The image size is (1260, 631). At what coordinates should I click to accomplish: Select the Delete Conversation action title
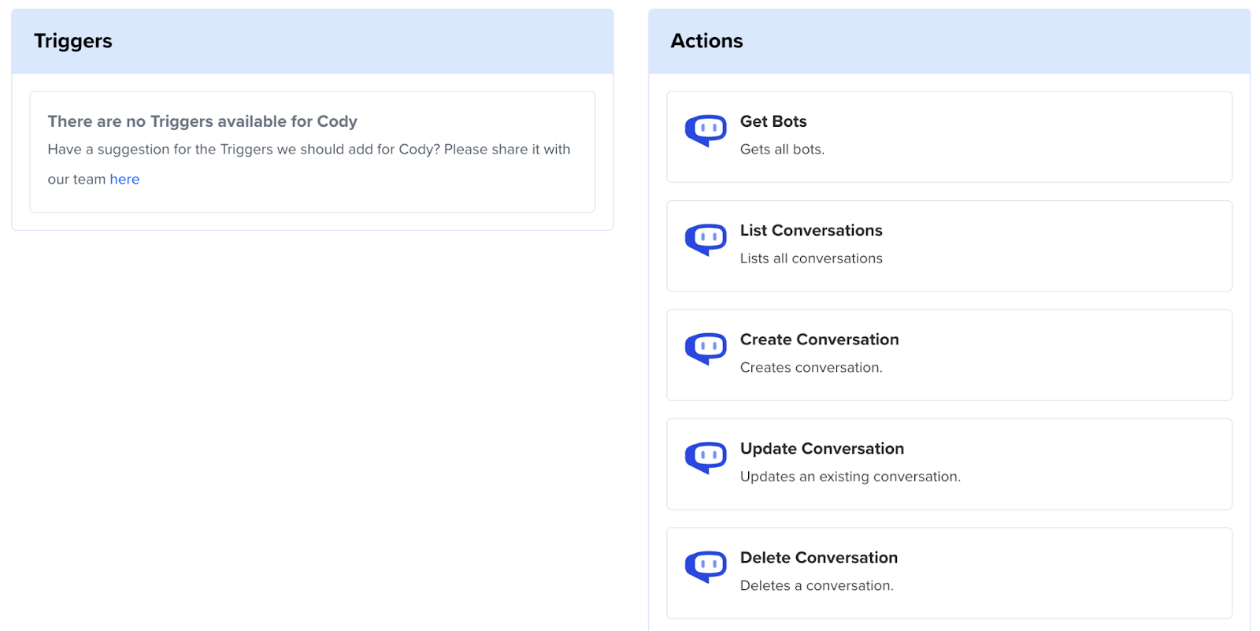(819, 558)
